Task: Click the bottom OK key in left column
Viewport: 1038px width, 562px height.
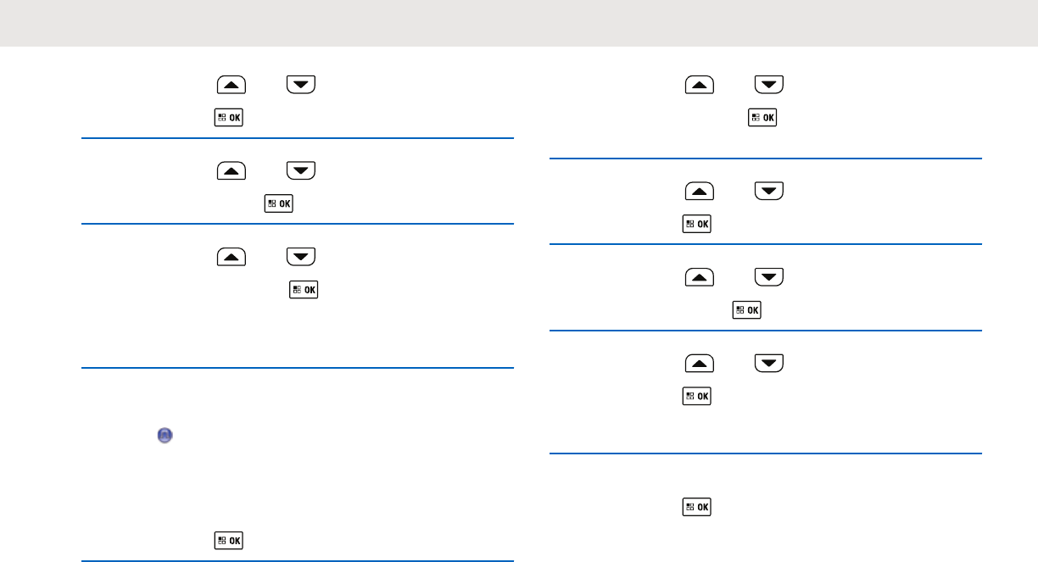Action: tap(229, 540)
